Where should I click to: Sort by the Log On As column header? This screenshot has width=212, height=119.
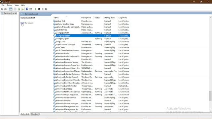(124, 18)
